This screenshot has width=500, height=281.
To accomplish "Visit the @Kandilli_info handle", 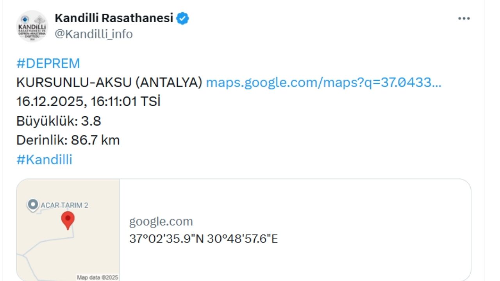I will pos(94,34).
